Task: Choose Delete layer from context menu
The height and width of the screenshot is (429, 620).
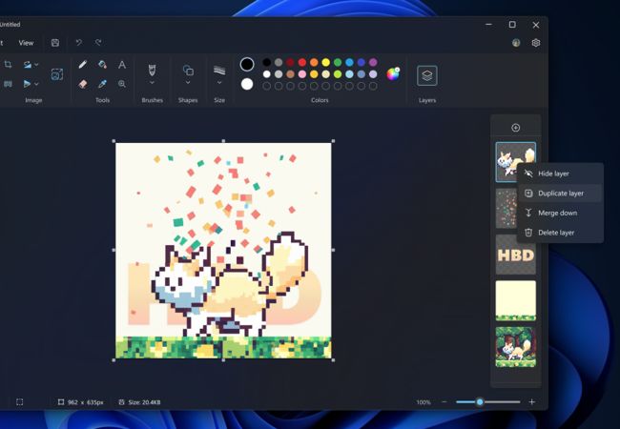Action: coord(560,233)
